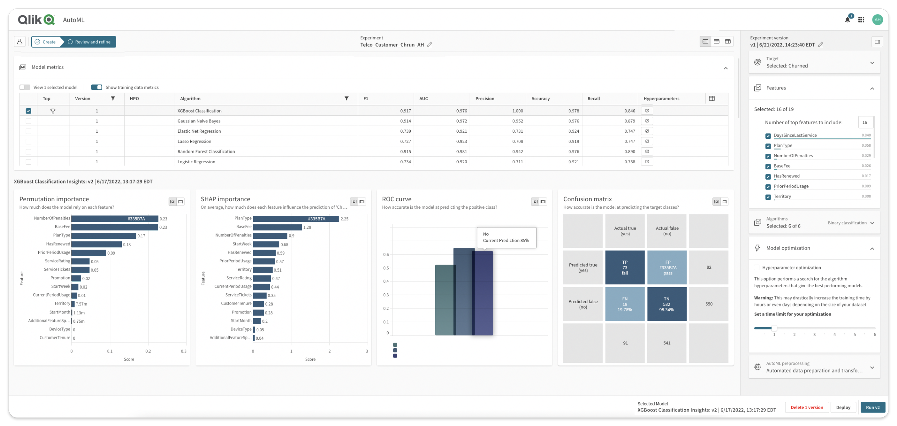Expand the AutoML preprocessing section
Screen dimensions: 897x426
tap(872, 367)
